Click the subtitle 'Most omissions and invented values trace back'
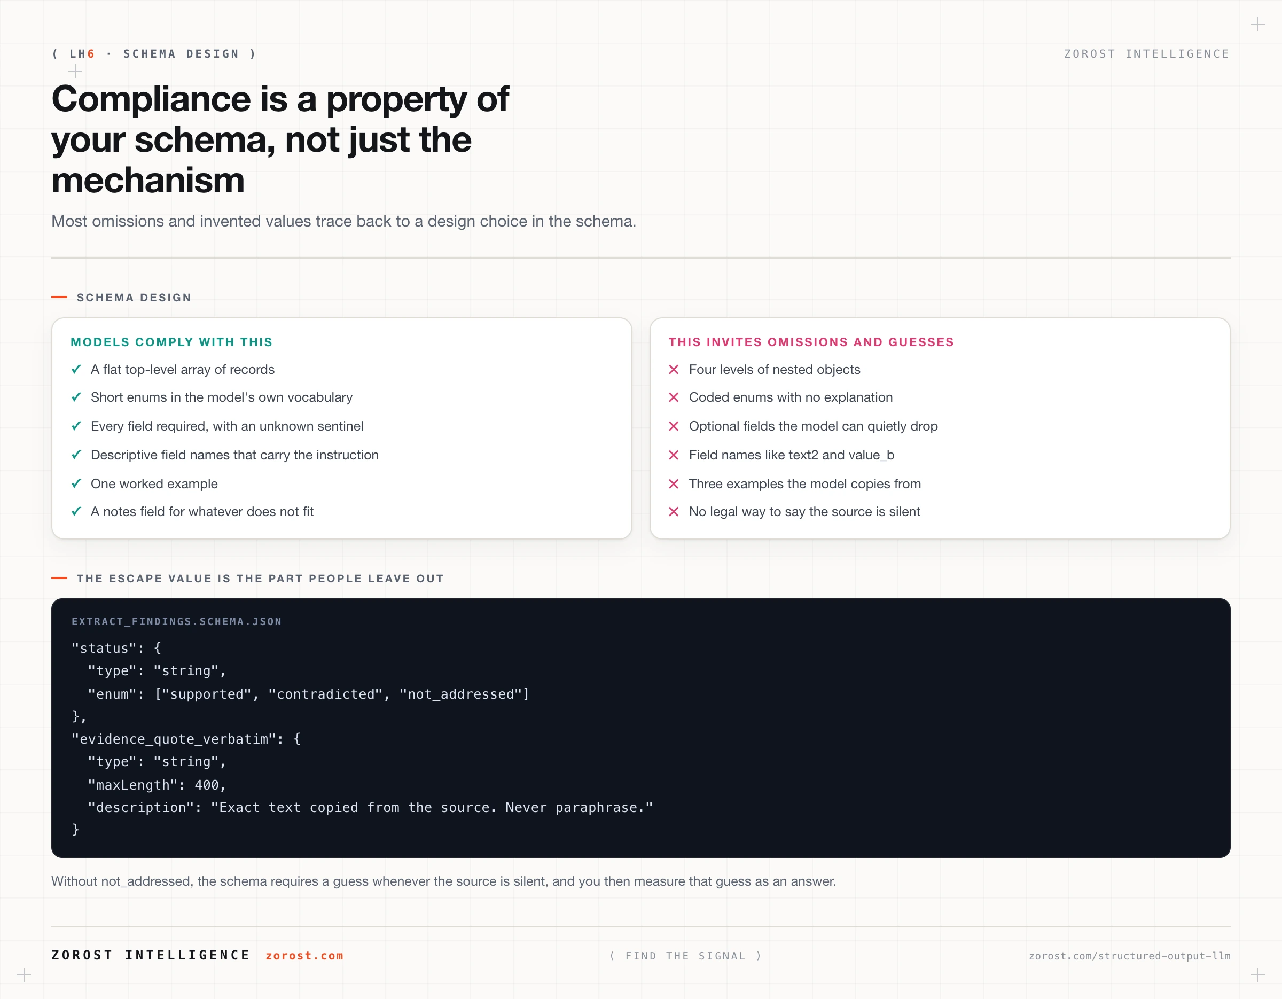 (343, 221)
